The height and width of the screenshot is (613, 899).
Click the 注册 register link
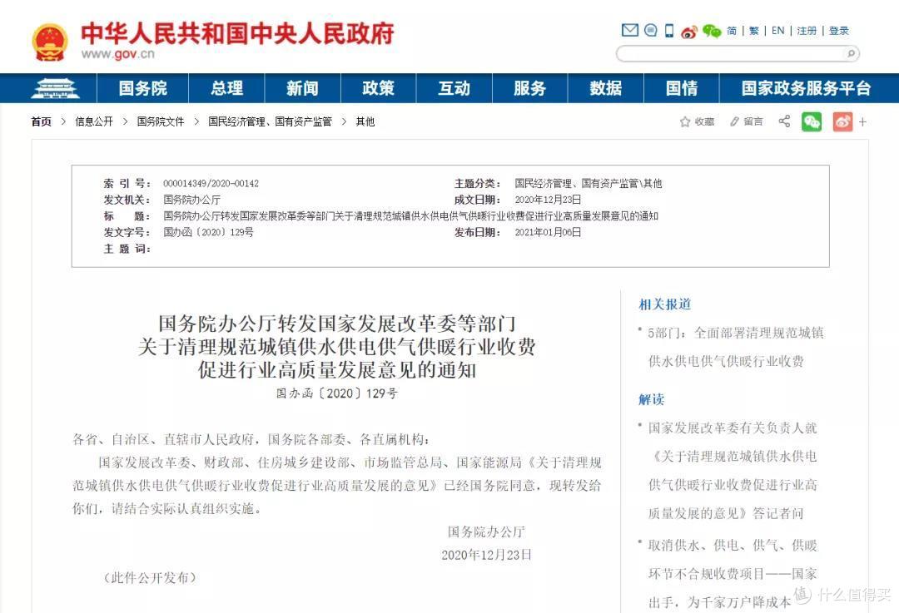coord(806,31)
